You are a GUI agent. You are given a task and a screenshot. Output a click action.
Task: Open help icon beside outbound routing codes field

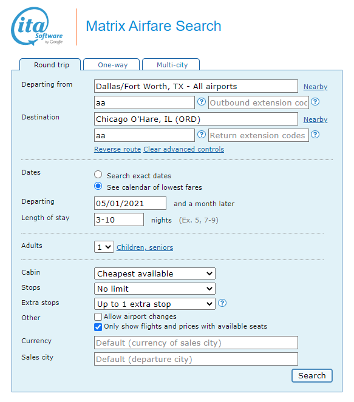(x=202, y=102)
